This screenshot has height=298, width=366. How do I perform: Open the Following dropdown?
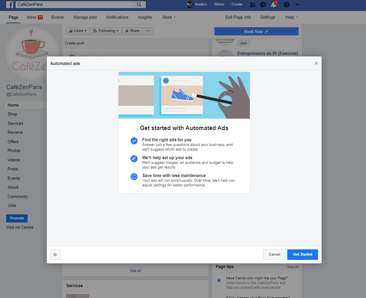tap(106, 31)
